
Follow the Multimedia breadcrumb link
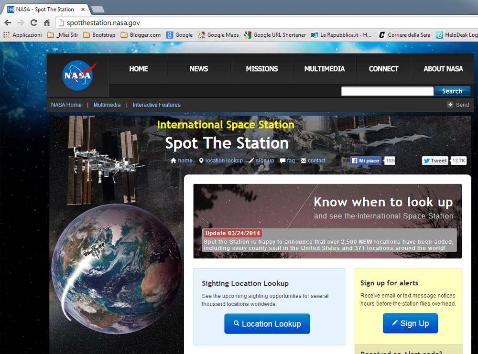pos(107,105)
